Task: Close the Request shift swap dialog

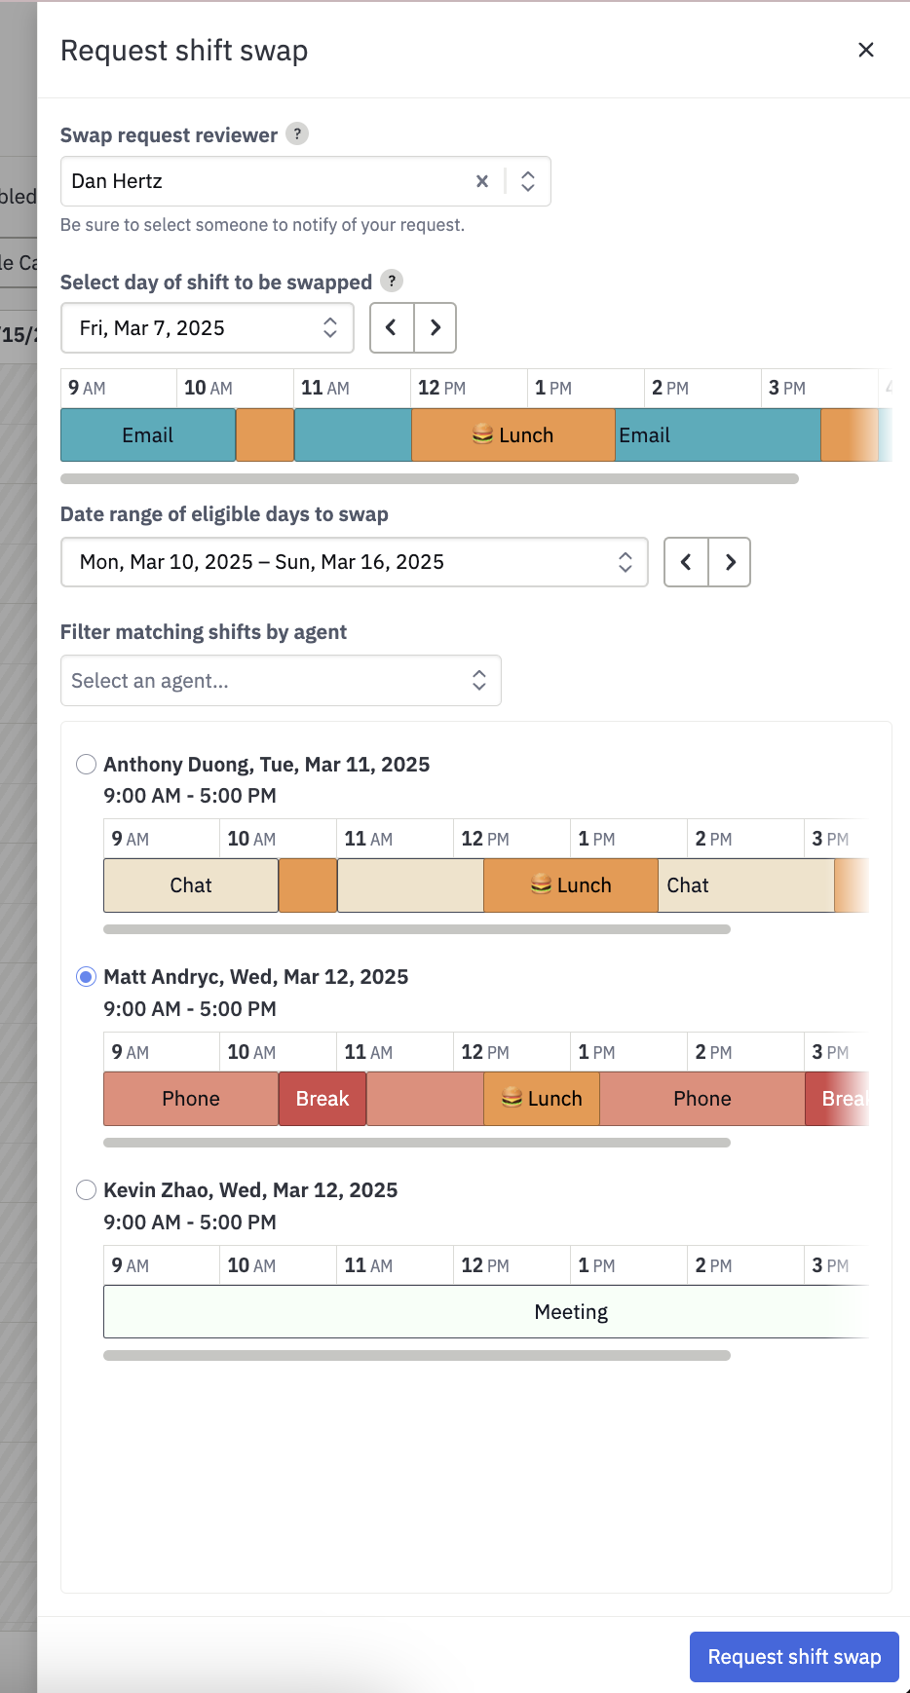Action: point(865,50)
